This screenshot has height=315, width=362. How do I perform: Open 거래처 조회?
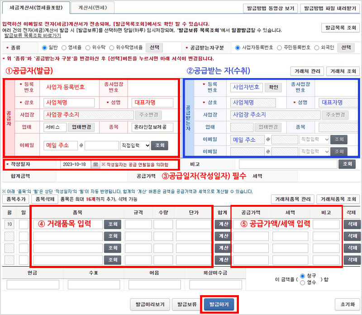tap(343, 71)
